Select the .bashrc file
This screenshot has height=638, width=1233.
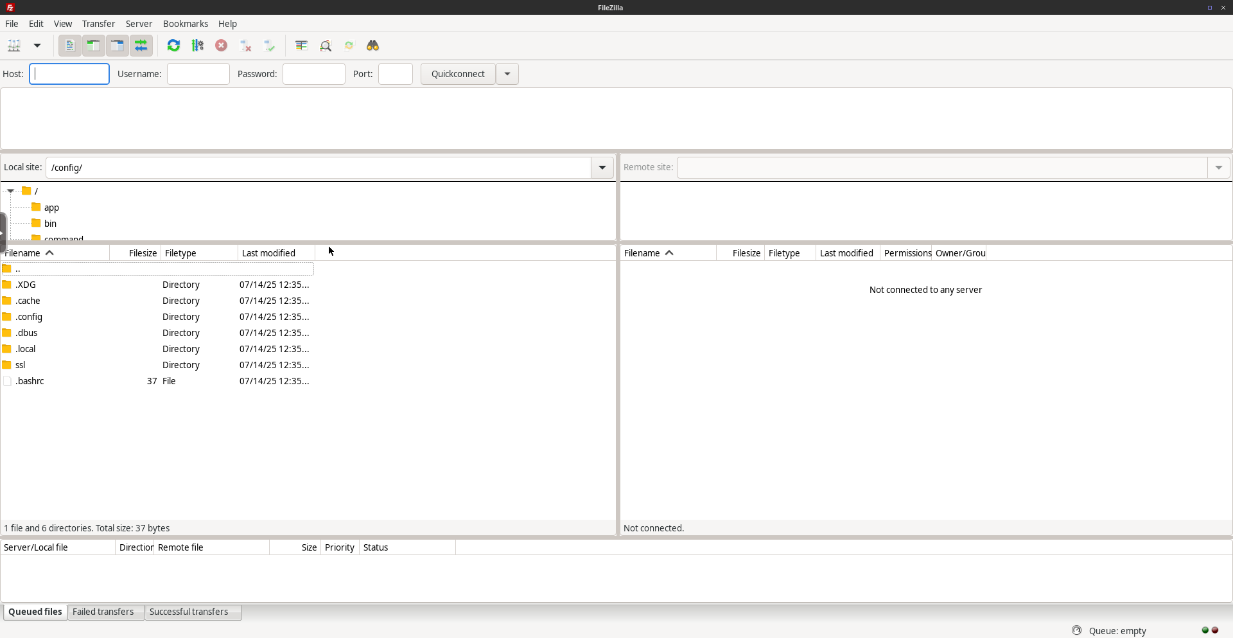(157, 381)
